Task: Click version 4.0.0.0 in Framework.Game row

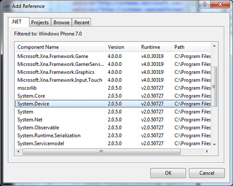Action: click(x=115, y=56)
